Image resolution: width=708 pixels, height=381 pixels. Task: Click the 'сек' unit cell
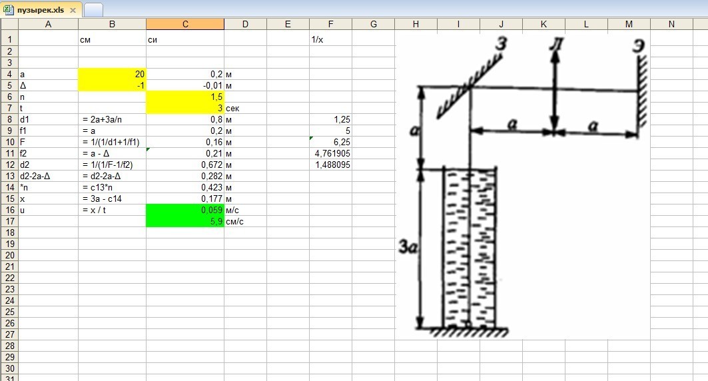coord(245,108)
